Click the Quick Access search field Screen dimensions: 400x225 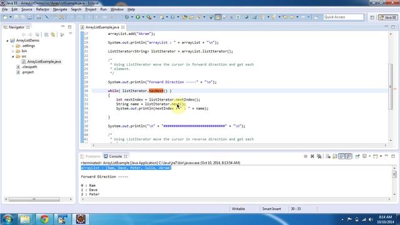(x=343, y=17)
